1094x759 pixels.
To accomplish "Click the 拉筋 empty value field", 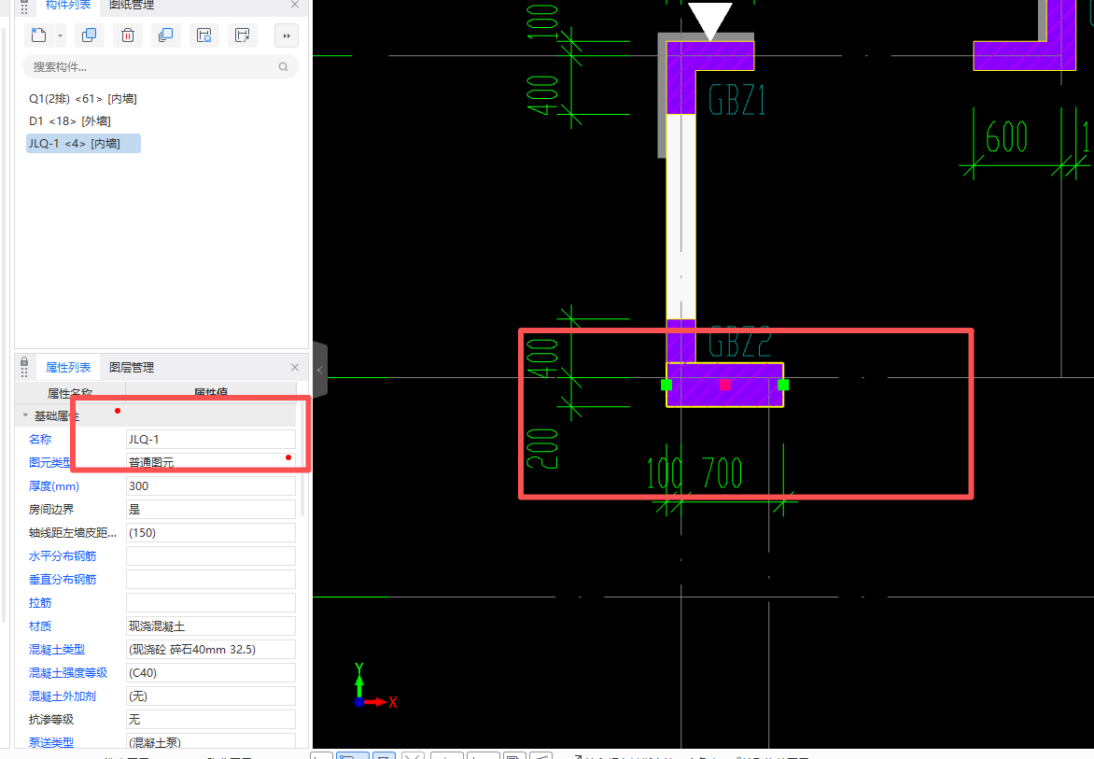I will [211, 603].
